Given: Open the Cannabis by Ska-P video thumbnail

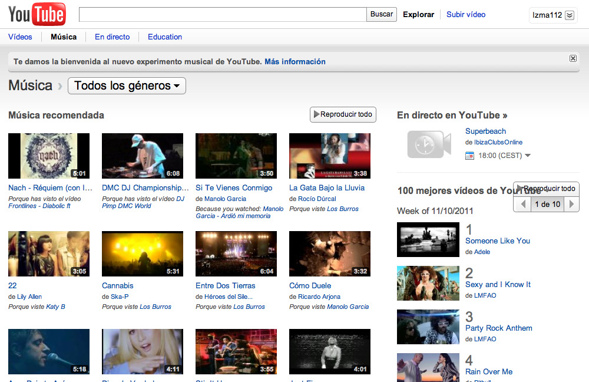Looking at the screenshot, I should (x=143, y=253).
